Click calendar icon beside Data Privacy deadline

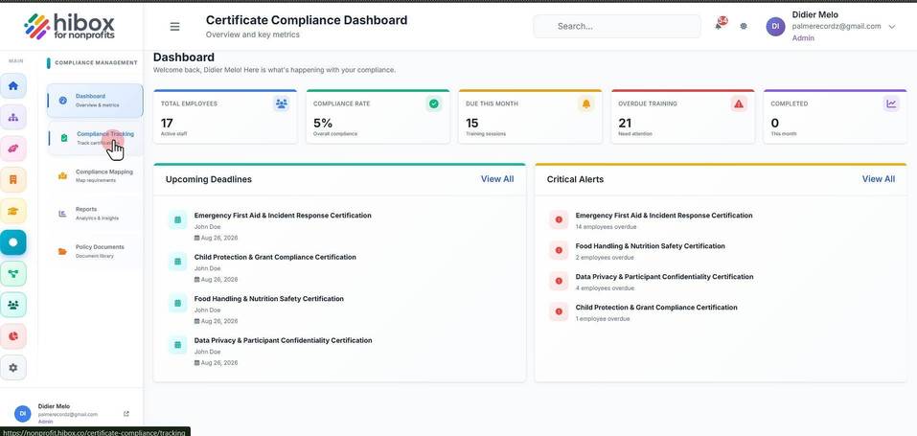178,345
